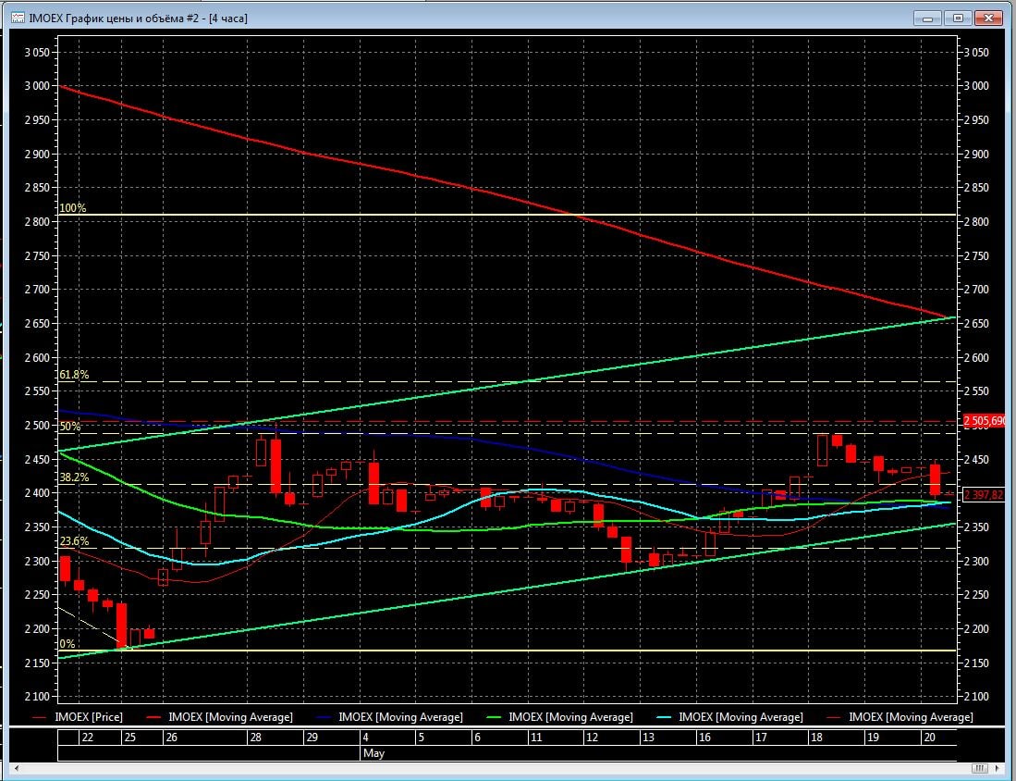Click date label 25 on the time axis
The image size is (1016, 781).
130,738
